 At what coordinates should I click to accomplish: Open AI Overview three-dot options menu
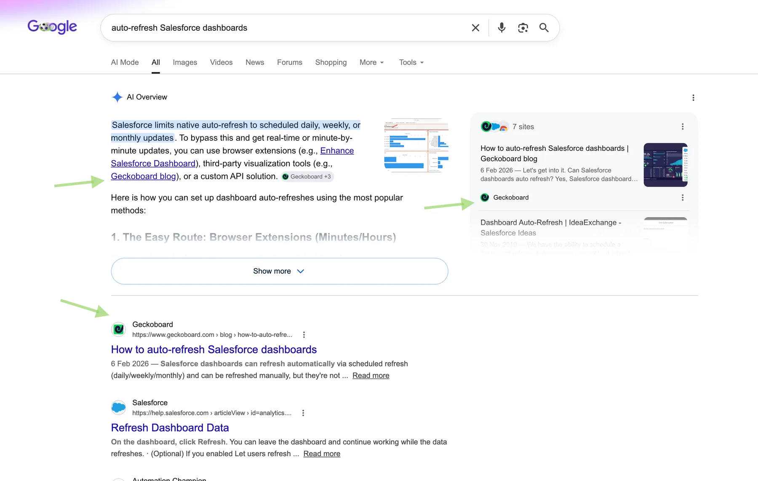tap(693, 98)
